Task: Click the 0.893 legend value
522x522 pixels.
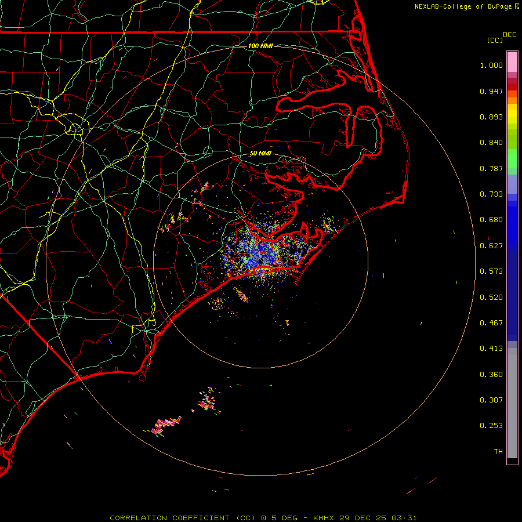Action: (491, 117)
